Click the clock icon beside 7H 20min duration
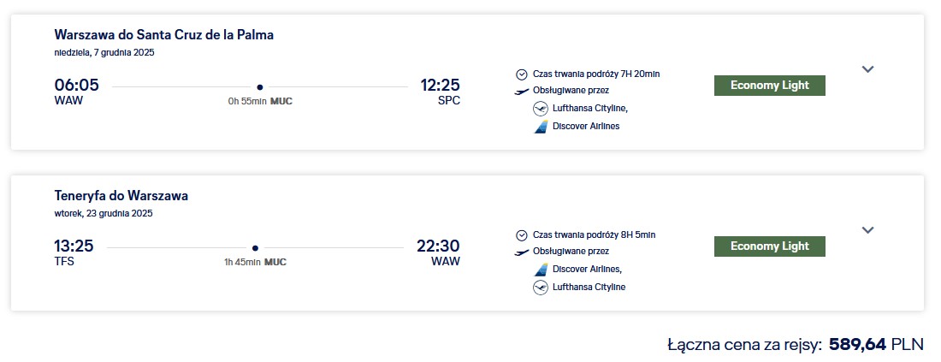Screen dimensions: 941x362 (522, 74)
